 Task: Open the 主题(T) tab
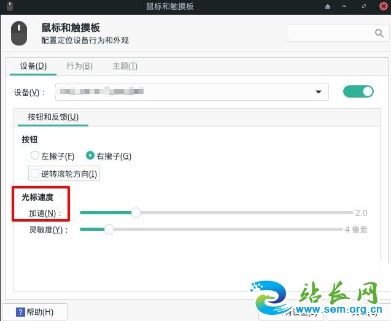pos(125,66)
